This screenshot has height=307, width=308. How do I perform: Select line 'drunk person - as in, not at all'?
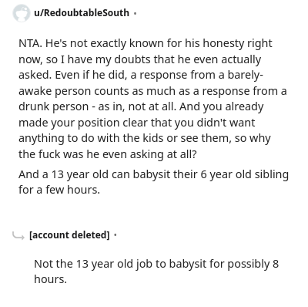click(x=141, y=107)
